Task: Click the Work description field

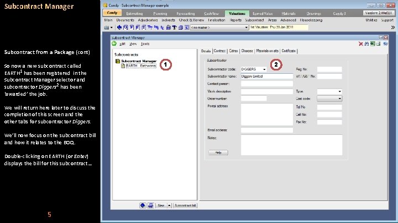Action: click(267, 91)
